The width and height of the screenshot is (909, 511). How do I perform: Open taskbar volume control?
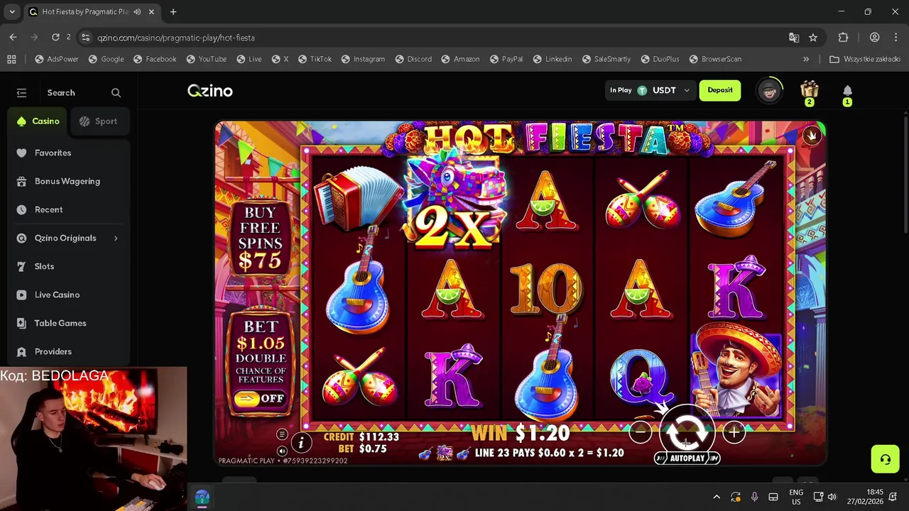832,497
